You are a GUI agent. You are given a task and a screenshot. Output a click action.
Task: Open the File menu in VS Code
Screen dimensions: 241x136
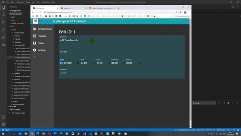[x=8, y=2]
